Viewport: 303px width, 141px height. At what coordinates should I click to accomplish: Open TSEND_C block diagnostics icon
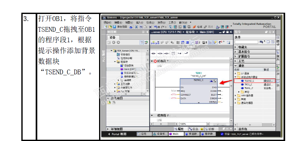coord(215,81)
